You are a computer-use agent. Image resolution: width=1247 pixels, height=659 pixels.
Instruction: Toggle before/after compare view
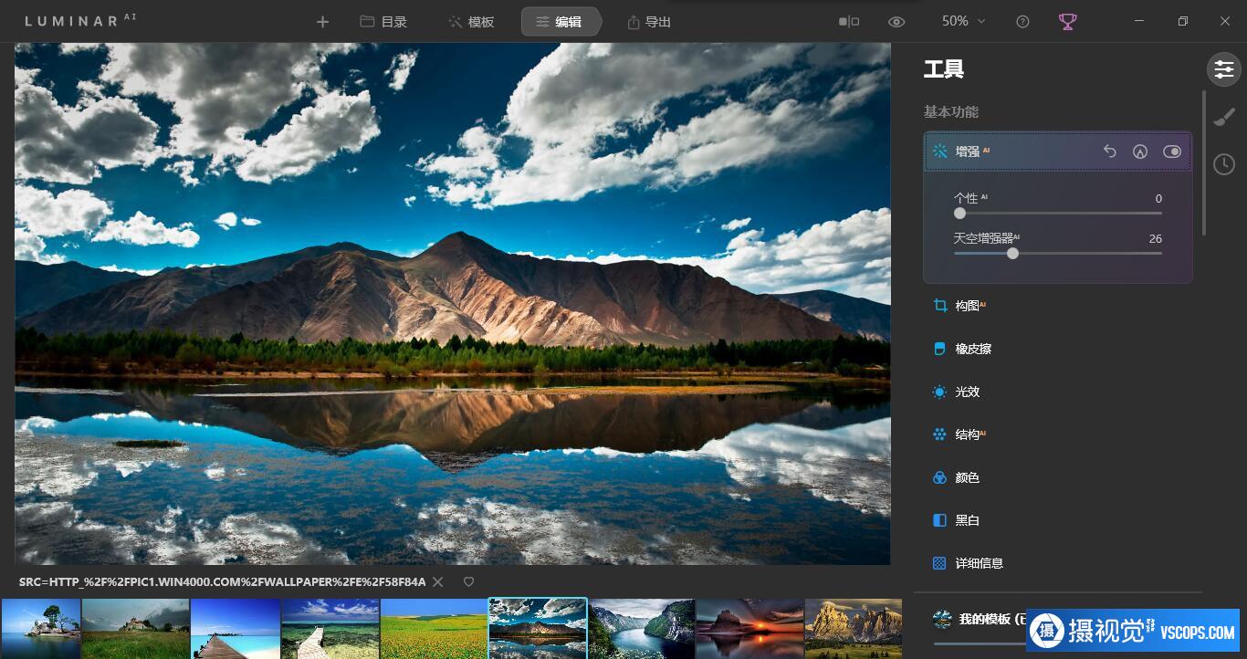click(x=849, y=22)
